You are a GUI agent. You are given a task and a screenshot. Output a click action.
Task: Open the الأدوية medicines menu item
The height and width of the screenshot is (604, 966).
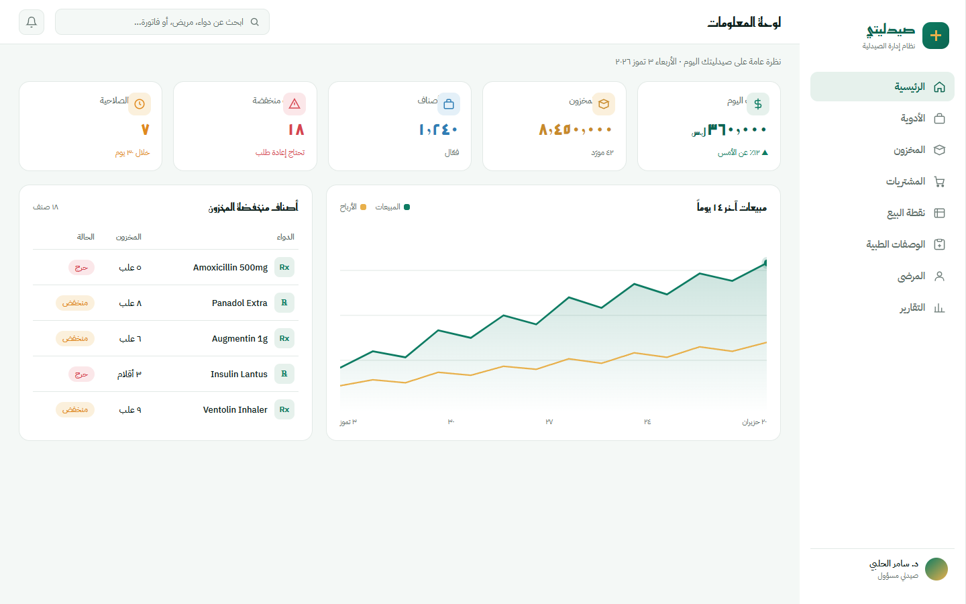(882, 118)
